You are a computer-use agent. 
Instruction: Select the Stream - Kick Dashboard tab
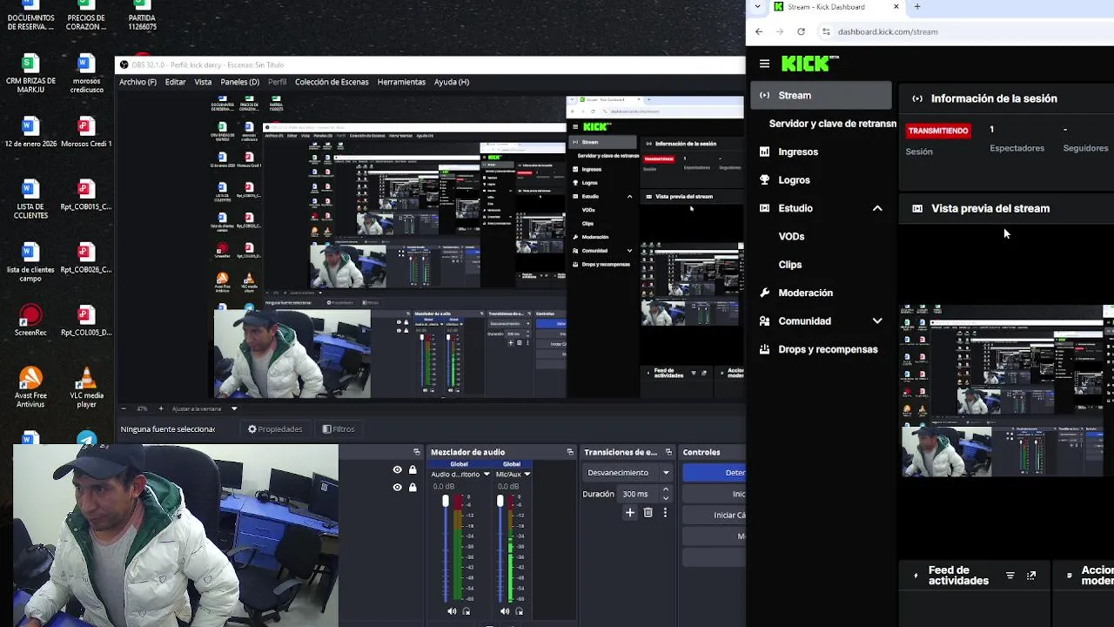click(835, 7)
